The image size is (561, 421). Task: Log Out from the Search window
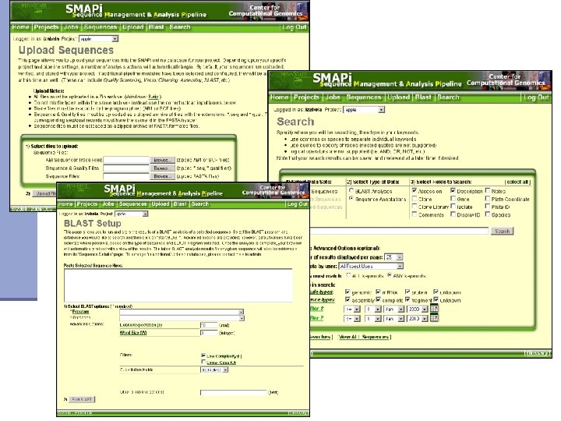coord(536,97)
